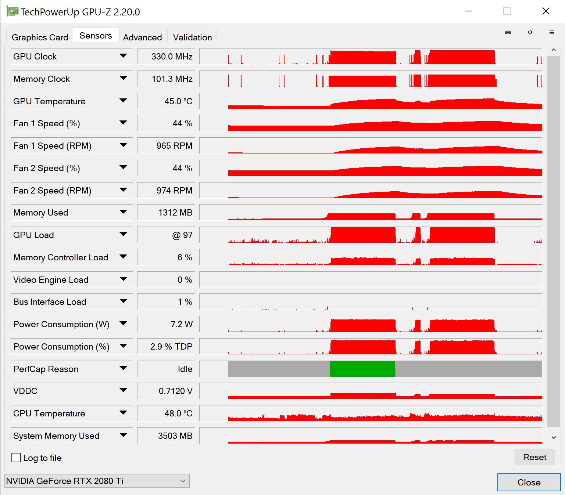Open the Fan 2 Speed (RPM) dropdown
565x495 pixels.
tap(123, 190)
